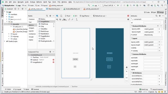
Task: Open the Pixel device preview dropdown
Action: coord(68,16)
